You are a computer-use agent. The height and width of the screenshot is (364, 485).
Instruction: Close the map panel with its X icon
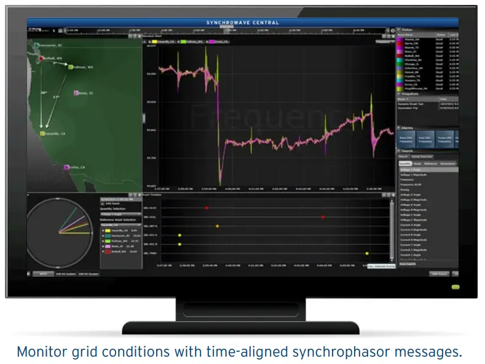pos(140,36)
